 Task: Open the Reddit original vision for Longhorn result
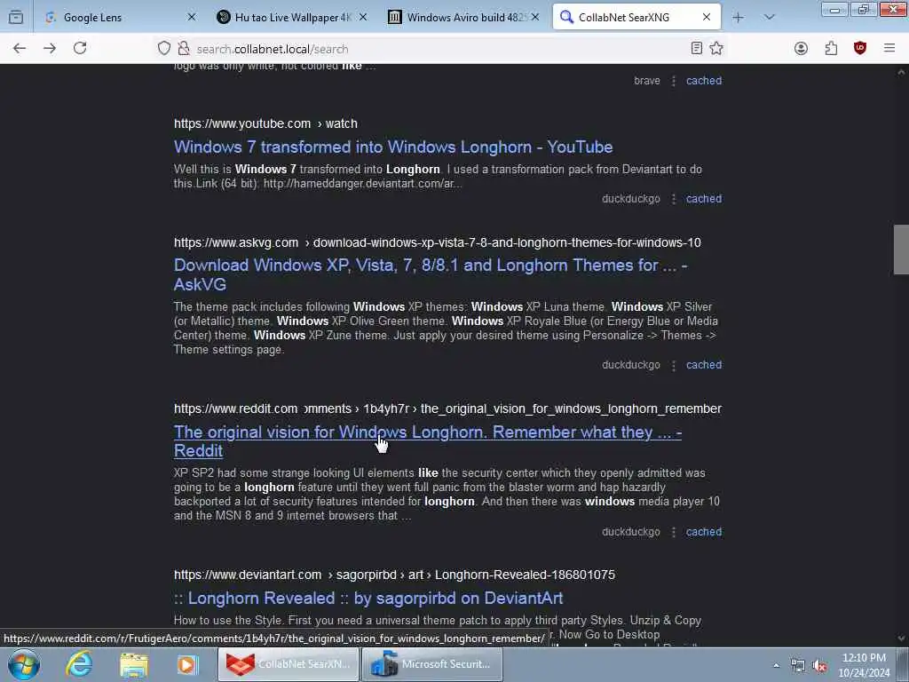[x=428, y=441]
